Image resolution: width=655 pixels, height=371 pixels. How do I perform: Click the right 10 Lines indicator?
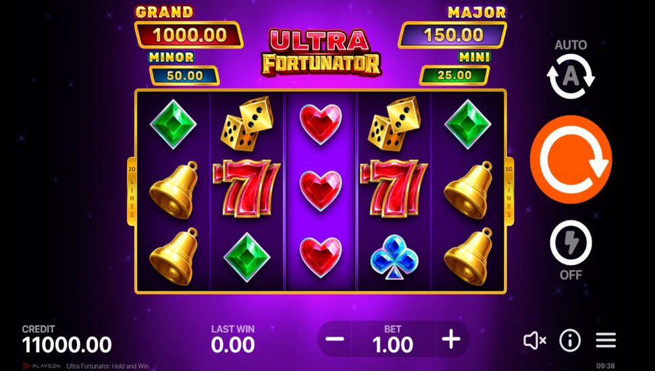509,191
